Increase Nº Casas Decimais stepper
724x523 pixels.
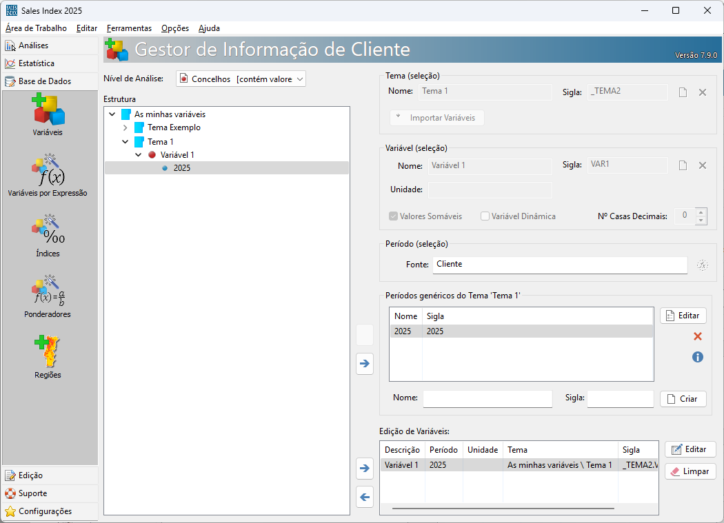[701, 212]
